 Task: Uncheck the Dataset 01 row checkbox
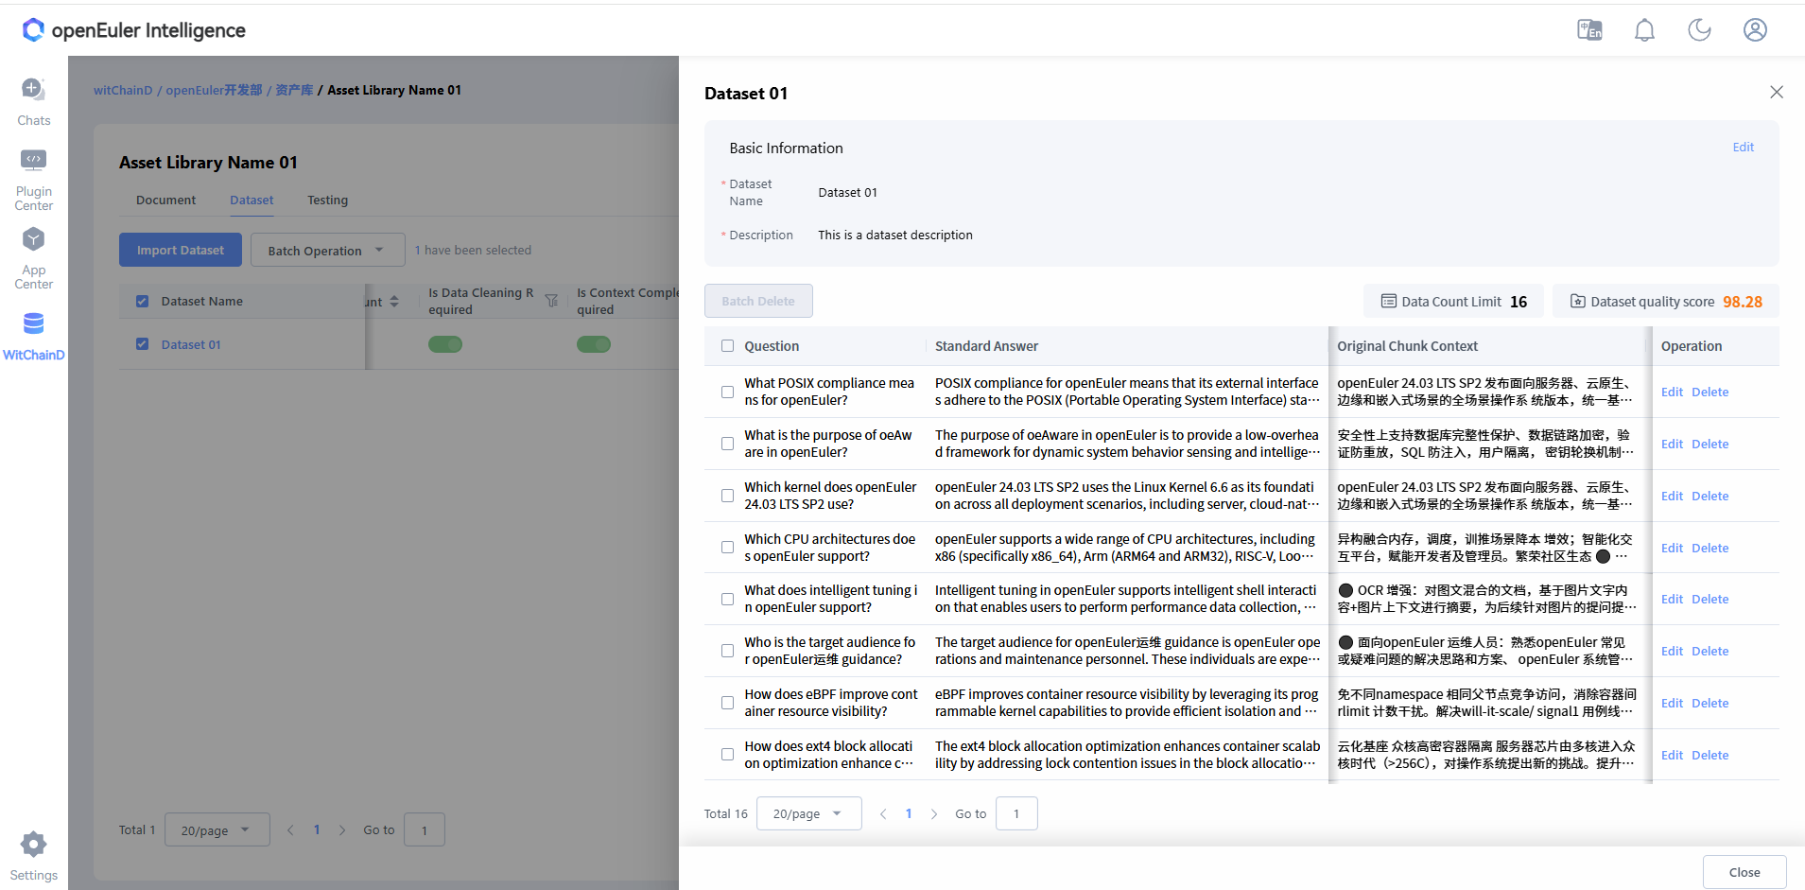tap(142, 344)
